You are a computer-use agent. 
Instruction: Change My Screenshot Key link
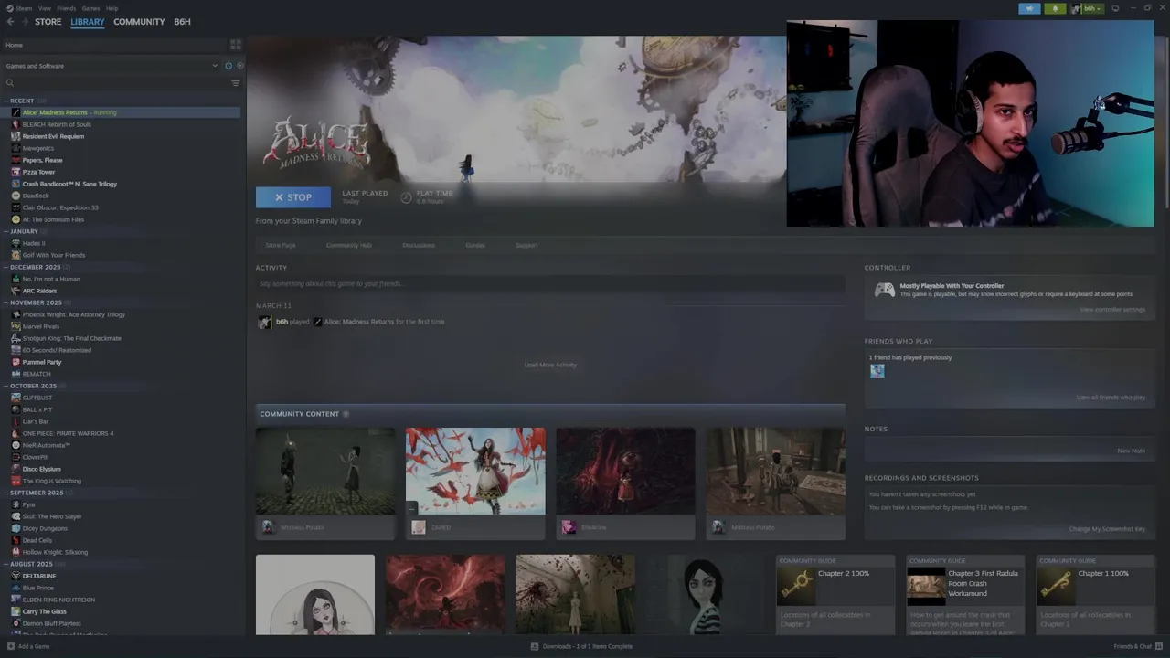(x=1107, y=529)
